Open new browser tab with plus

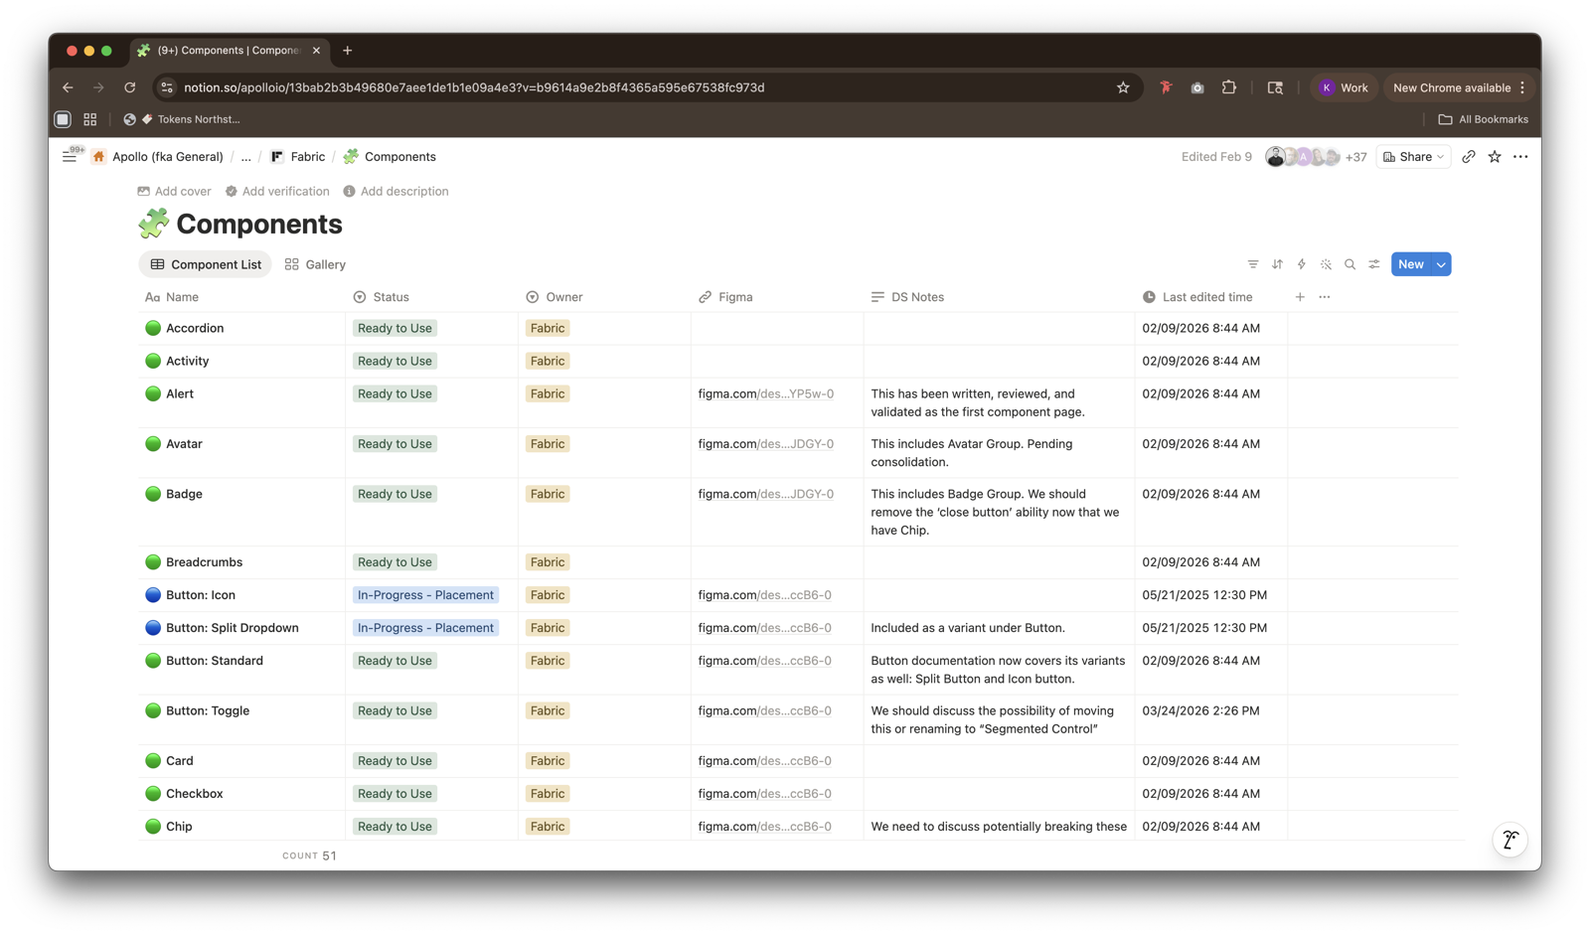click(347, 51)
